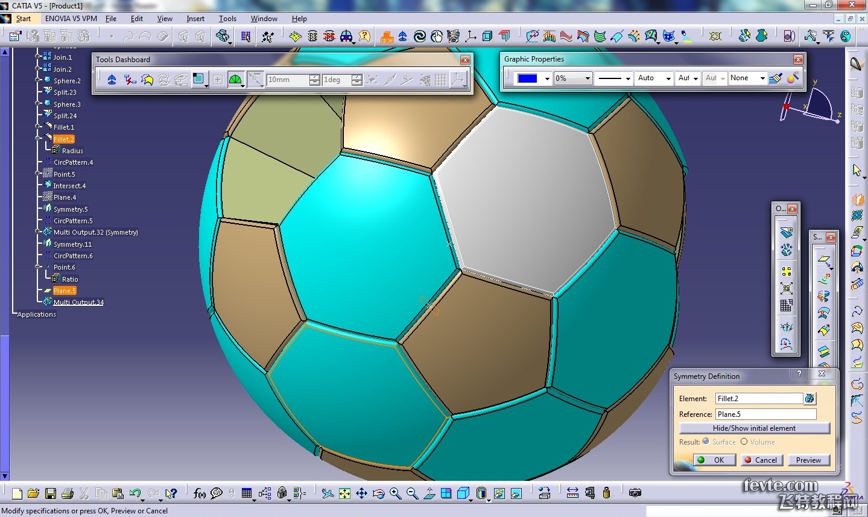This screenshot has width=868, height=517.
Task: Expand the Sphere.2 tree node
Action: pos(38,80)
